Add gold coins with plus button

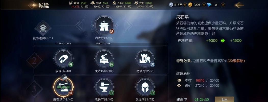click(204, 5)
